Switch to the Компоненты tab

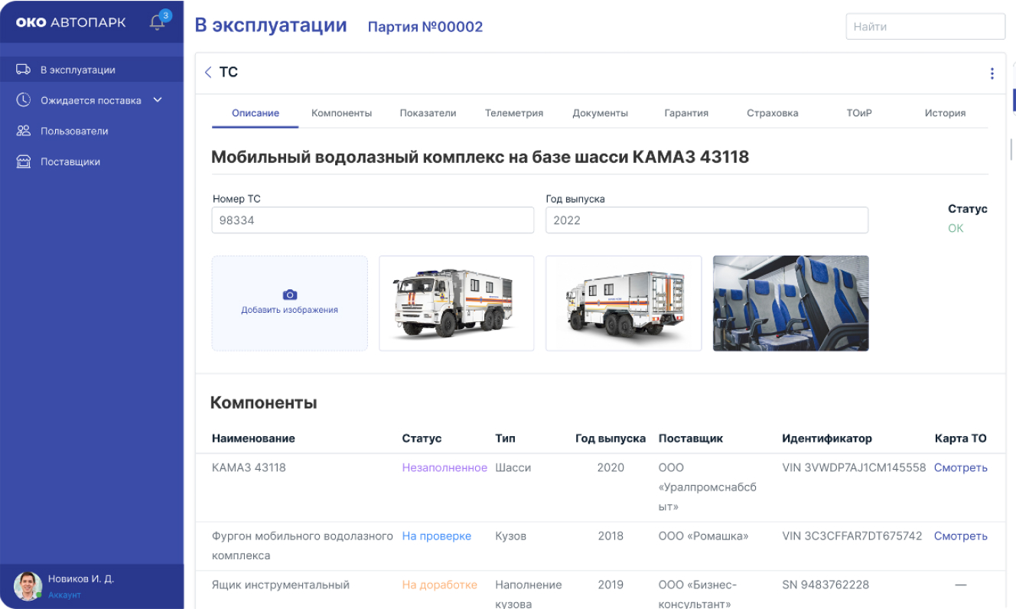tap(341, 113)
